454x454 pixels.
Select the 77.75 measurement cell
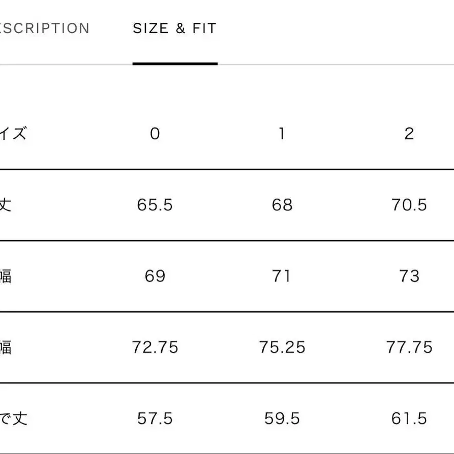(409, 347)
